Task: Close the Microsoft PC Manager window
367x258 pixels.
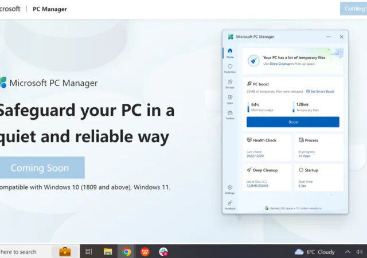Action: pos(342,37)
